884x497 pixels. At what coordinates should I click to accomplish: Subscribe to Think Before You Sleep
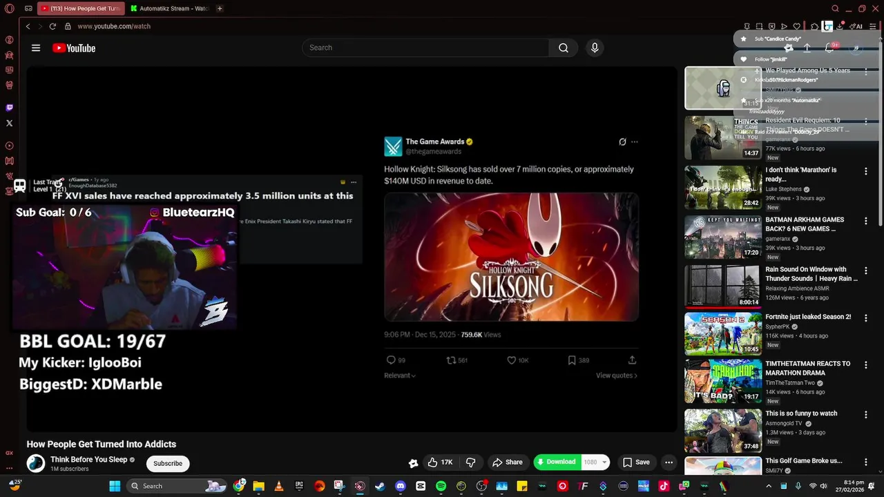168,463
